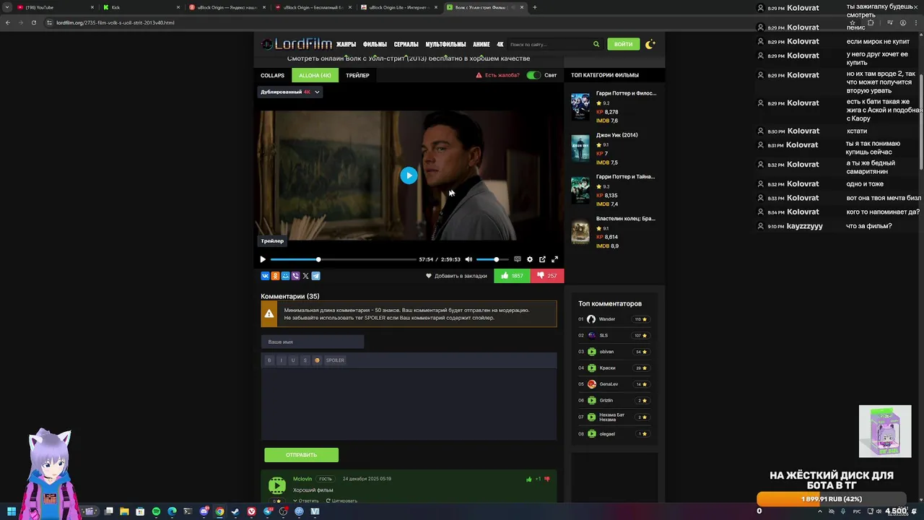This screenshot has width=924, height=520.
Task: Share to Odnoklassniki icon
Action: click(275, 276)
